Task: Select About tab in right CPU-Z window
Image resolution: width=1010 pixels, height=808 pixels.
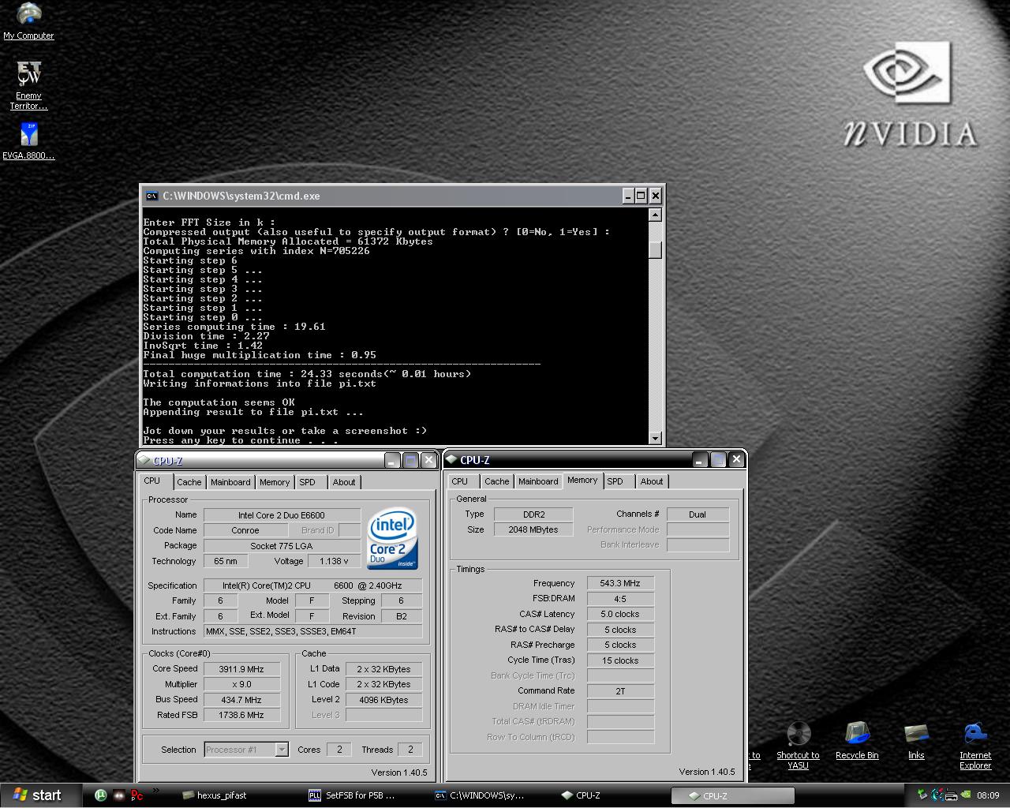Action: pos(652,481)
